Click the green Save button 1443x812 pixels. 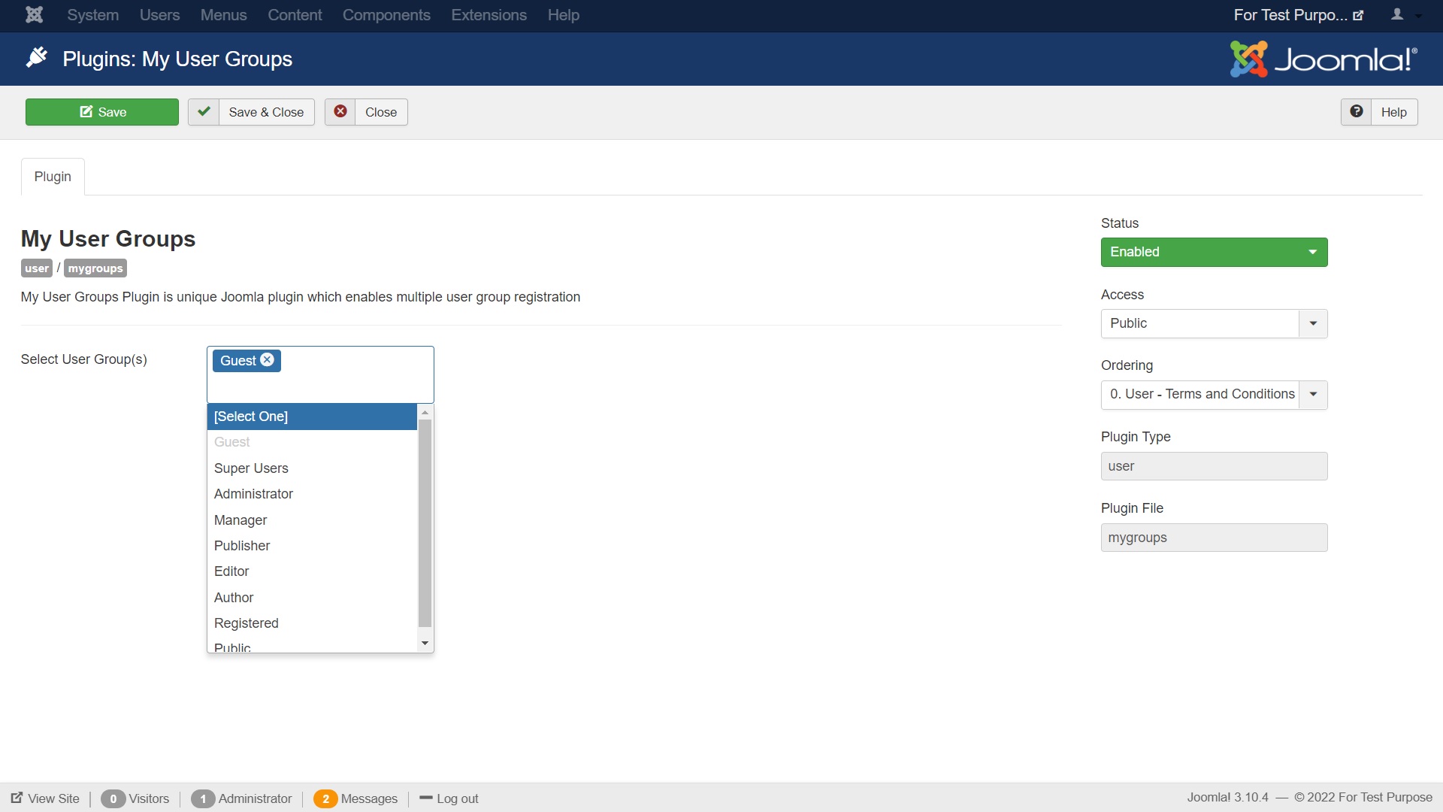(102, 112)
